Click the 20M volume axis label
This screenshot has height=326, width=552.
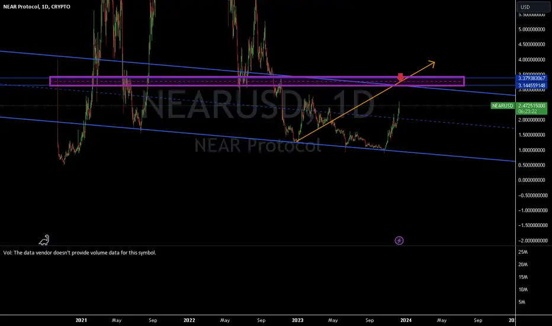coord(523,265)
